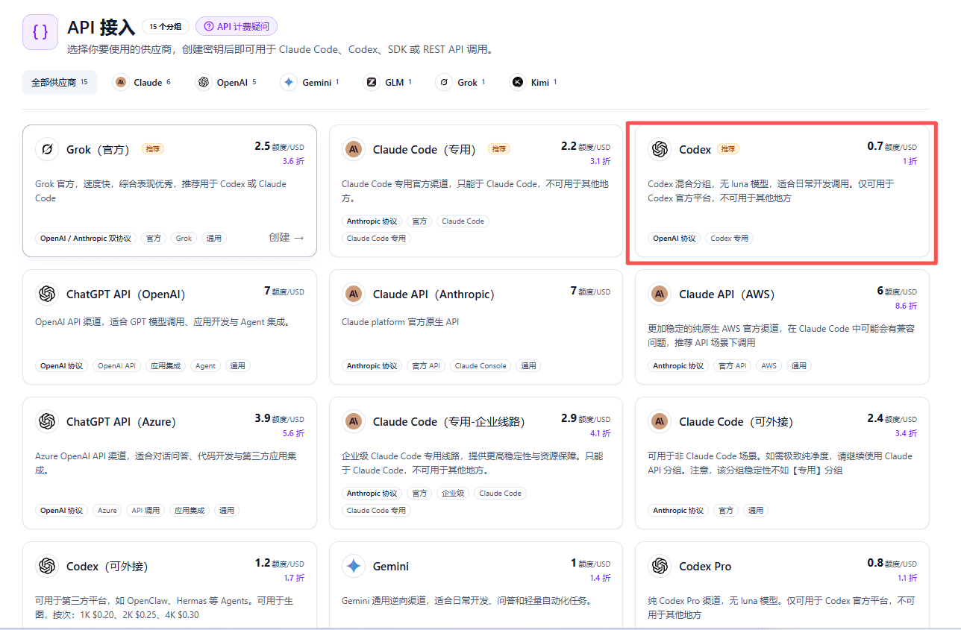The height and width of the screenshot is (630, 961).
Task: Click the Gemini card star logo
Action: 354,566
